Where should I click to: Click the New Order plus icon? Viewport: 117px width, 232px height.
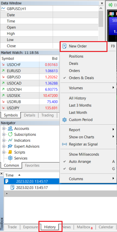(65, 46)
